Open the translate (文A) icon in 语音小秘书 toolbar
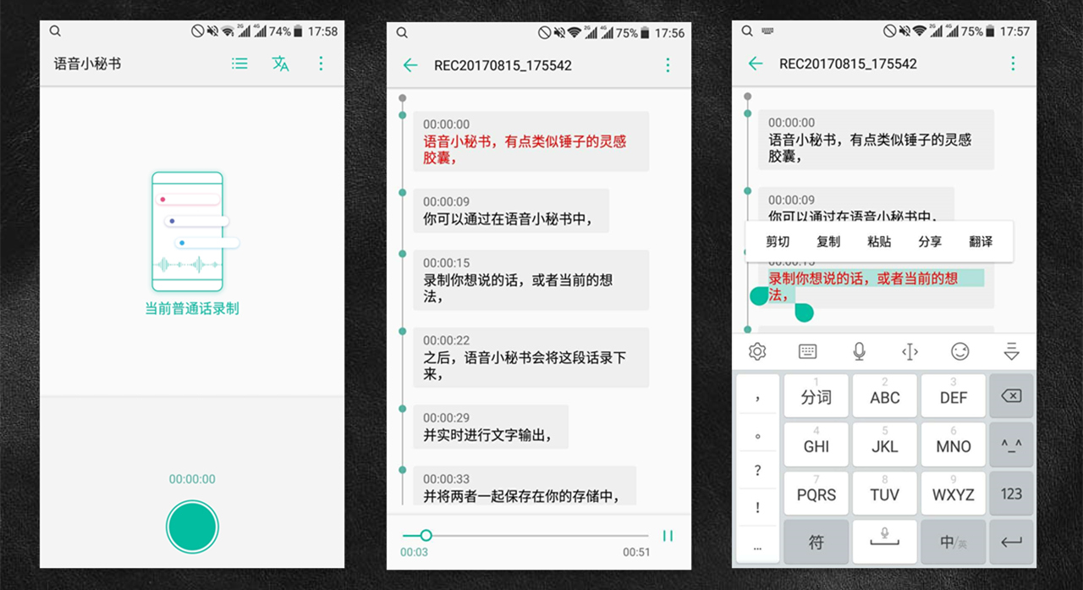The height and width of the screenshot is (590, 1083). 280,63
